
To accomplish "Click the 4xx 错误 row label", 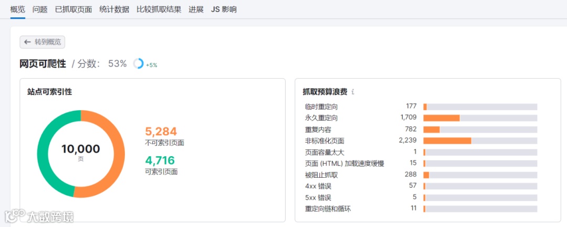I will [x=318, y=187].
